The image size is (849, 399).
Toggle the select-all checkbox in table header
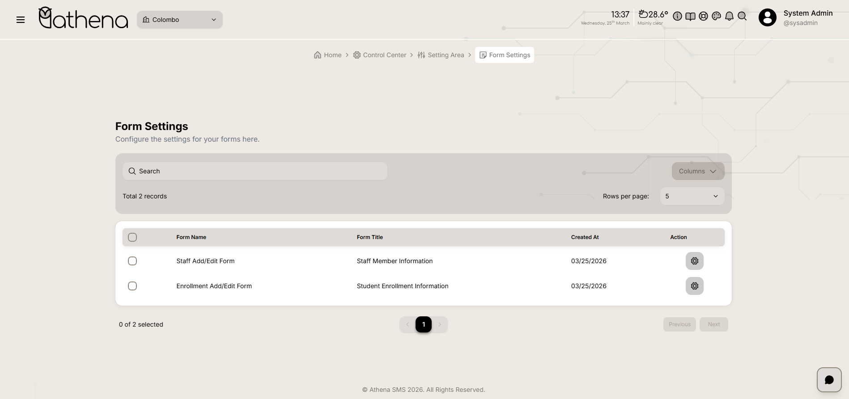tap(132, 237)
